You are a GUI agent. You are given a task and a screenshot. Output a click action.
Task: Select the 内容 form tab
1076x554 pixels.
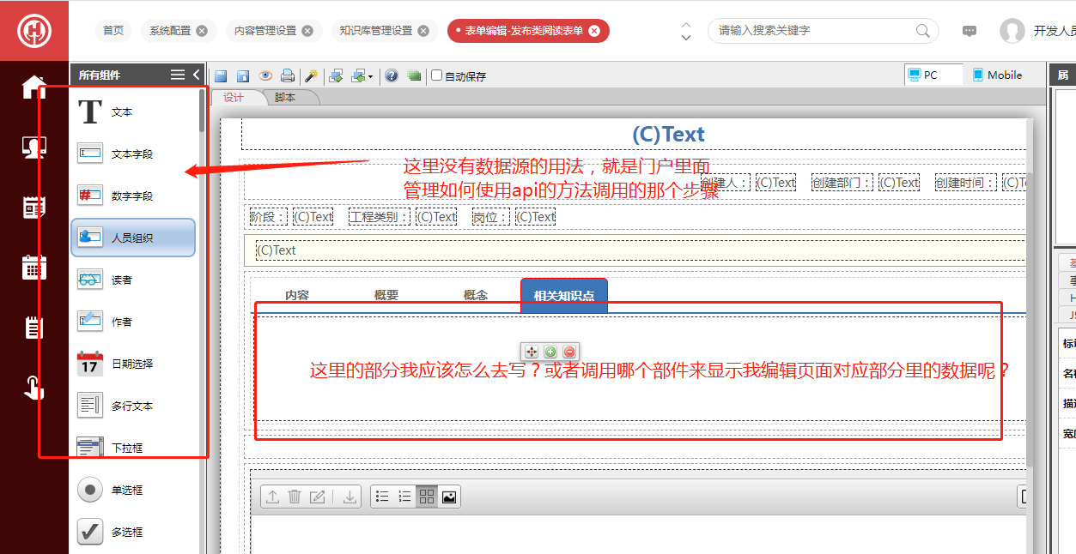coord(297,295)
